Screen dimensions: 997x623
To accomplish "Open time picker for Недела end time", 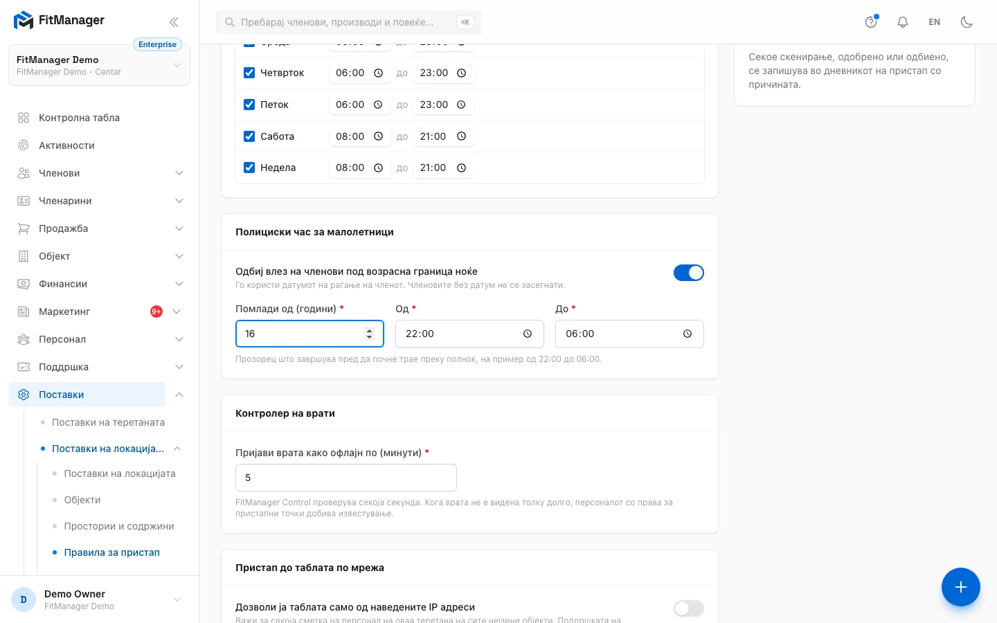I will [x=461, y=168].
